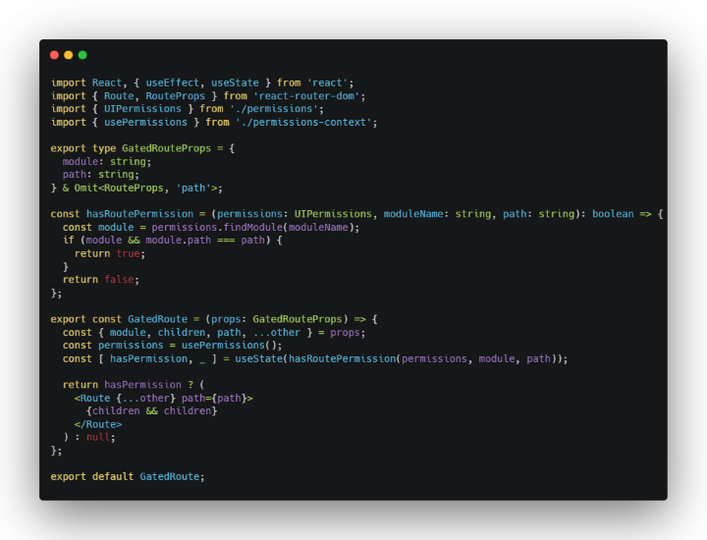Click the UIPermissions import identifier
The image size is (707, 540).
click(x=142, y=109)
